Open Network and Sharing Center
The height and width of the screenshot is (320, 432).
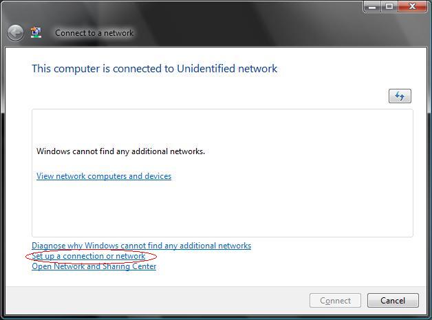tap(94, 266)
